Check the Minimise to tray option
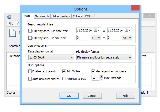The image size is (160, 112). point(64,79)
